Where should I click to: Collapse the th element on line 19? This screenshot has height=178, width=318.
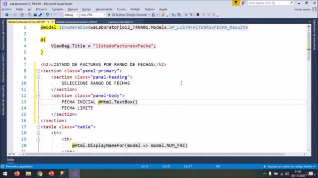click(x=38, y=139)
